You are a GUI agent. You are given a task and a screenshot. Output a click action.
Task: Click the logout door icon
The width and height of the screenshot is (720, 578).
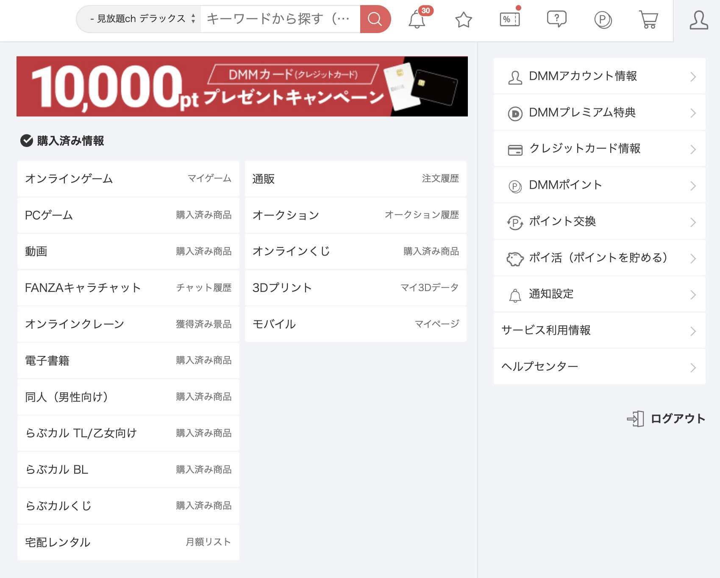[x=635, y=419]
